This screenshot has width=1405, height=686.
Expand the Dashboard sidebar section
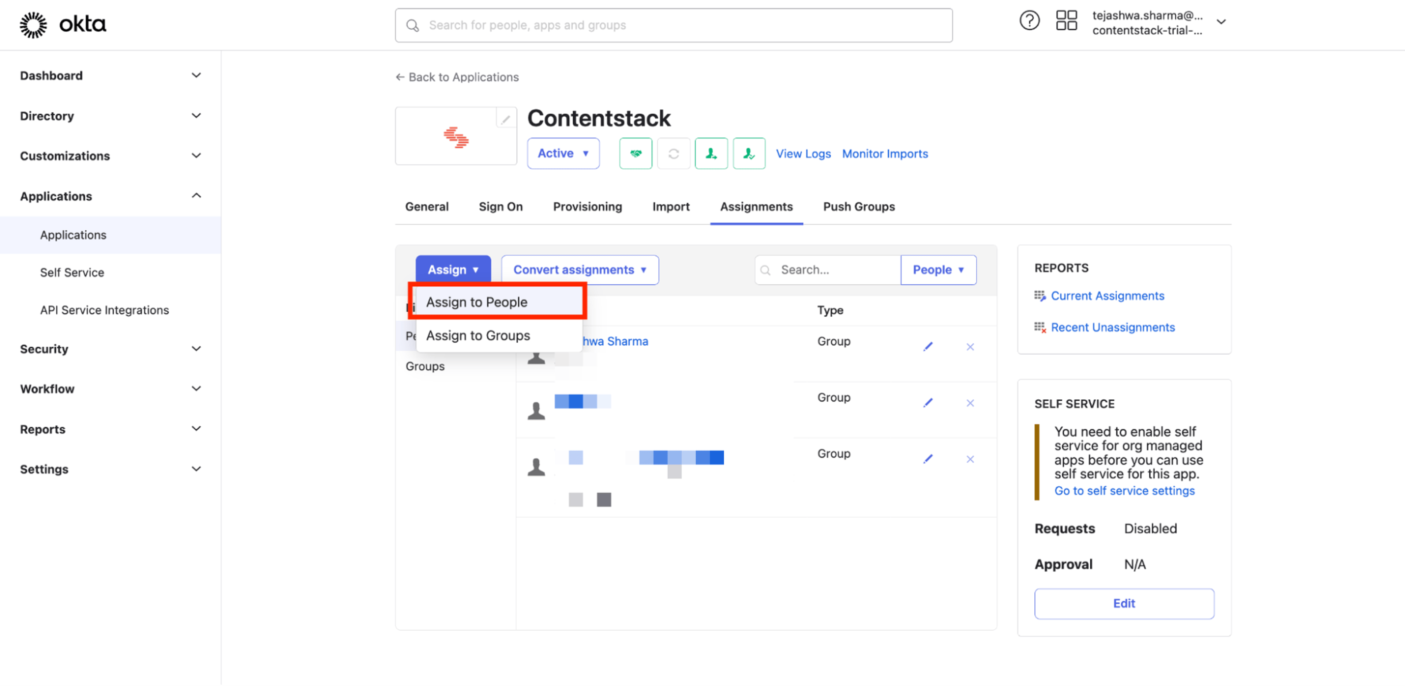point(196,75)
